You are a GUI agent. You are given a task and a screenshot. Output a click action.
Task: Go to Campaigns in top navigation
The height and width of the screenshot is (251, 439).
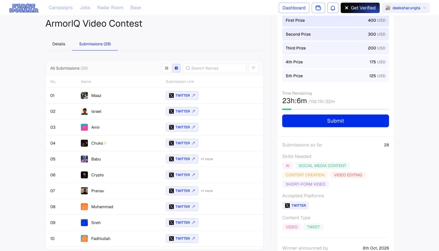coord(61,8)
